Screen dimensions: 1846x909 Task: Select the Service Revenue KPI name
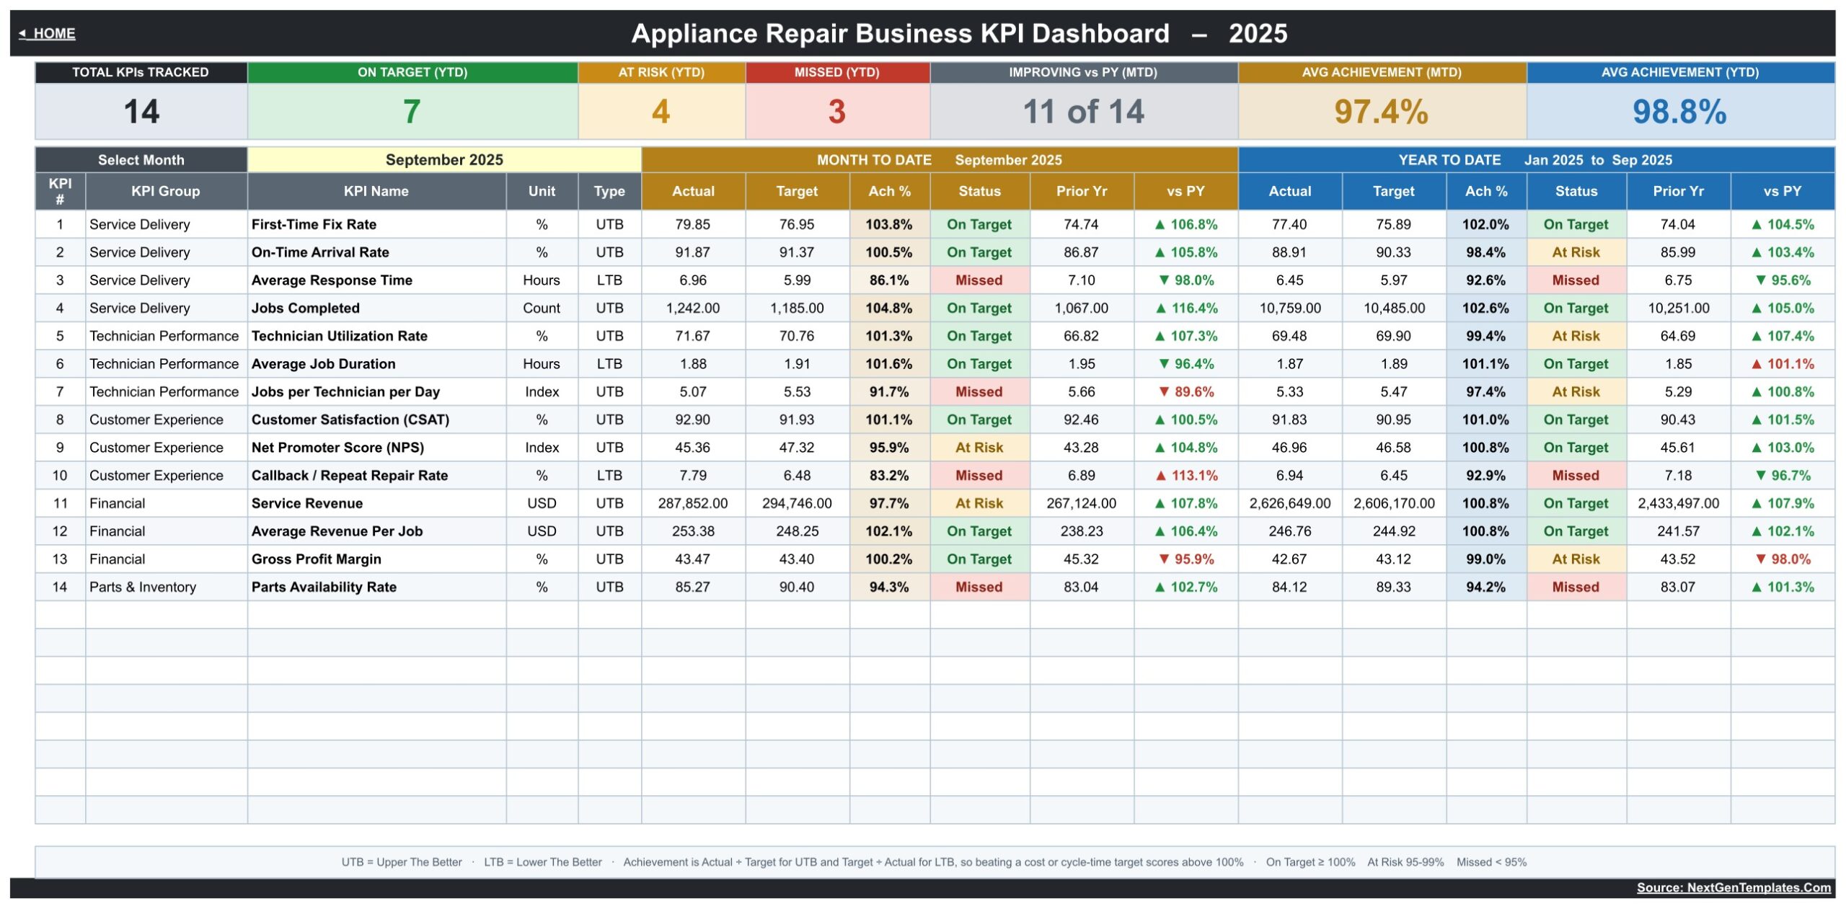pos(376,503)
